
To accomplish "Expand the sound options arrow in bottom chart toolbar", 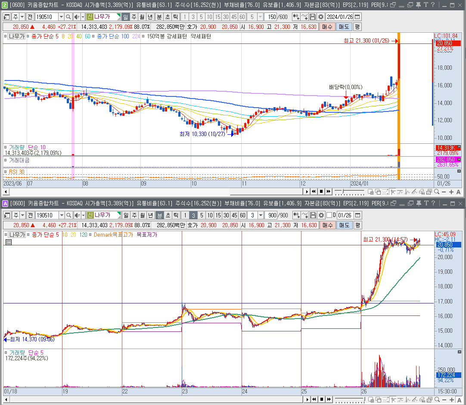I will (84, 215).
